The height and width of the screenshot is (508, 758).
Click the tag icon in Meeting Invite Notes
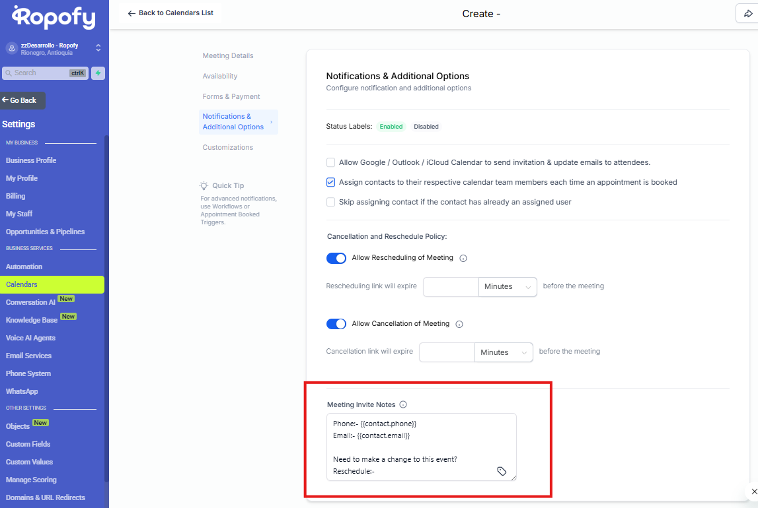point(502,471)
